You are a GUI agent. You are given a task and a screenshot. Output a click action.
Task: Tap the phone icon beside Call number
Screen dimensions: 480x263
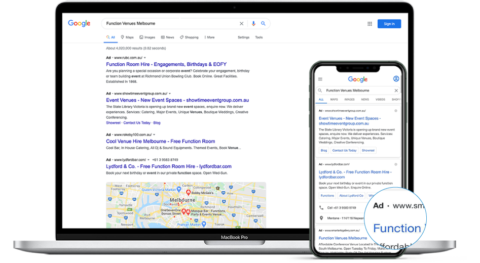point(321,208)
